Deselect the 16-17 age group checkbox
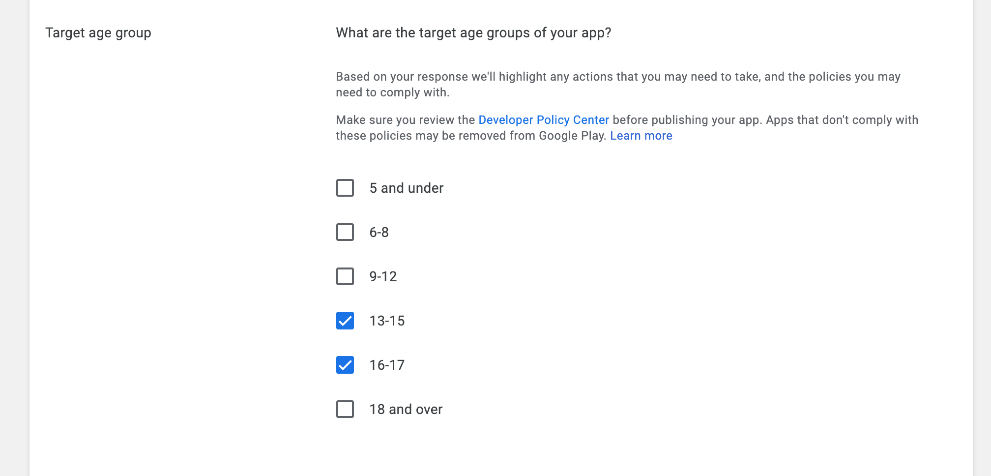 click(345, 365)
